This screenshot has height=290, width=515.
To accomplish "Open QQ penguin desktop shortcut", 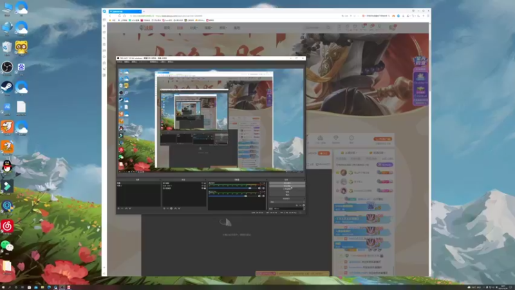I will click(7, 168).
